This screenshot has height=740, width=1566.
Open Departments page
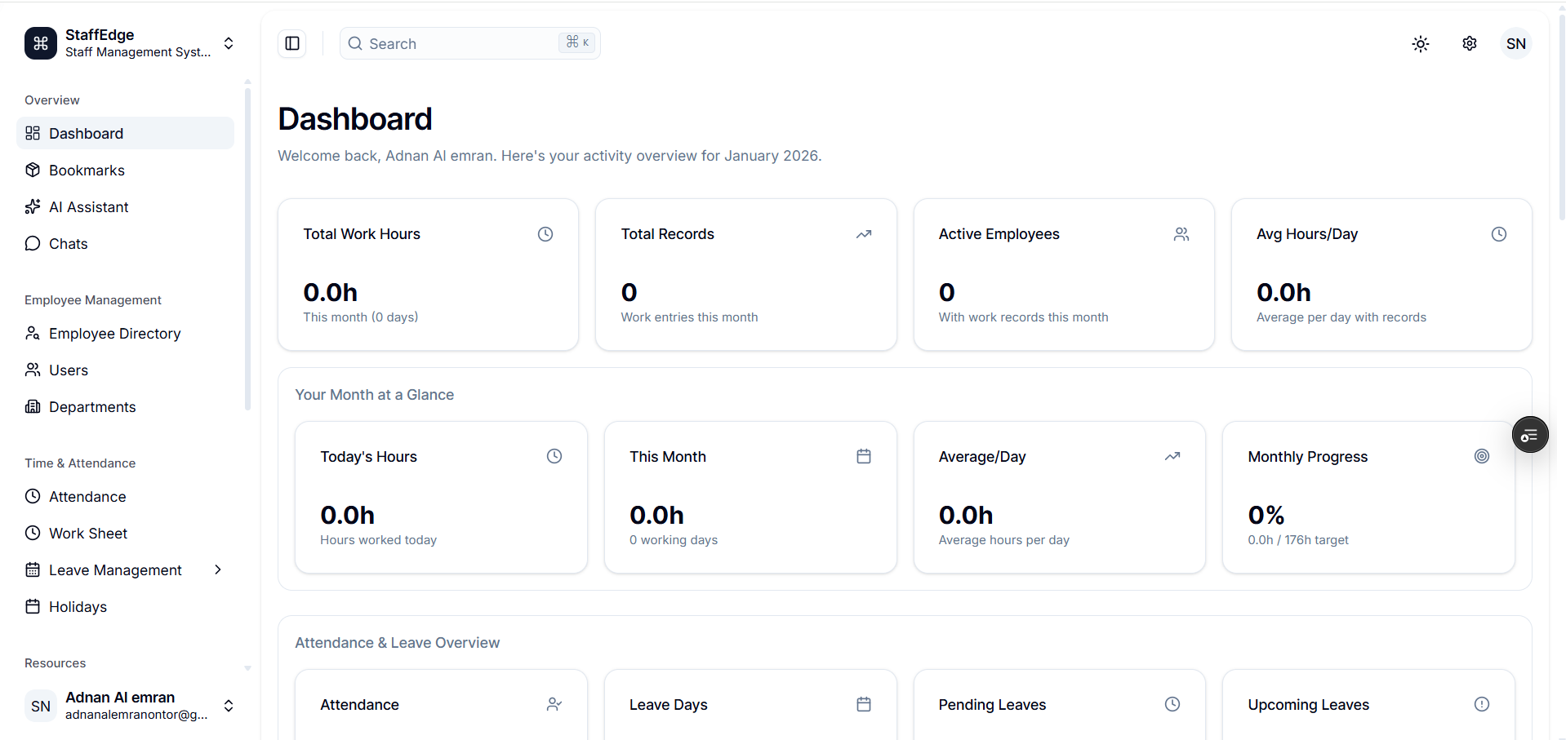tap(125, 406)
